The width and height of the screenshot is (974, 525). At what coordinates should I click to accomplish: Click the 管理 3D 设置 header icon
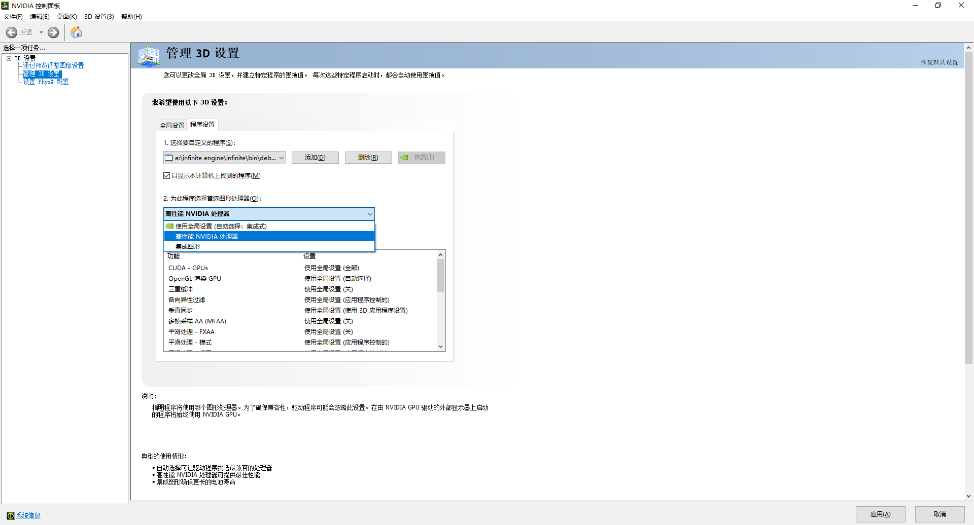point(149,56)
